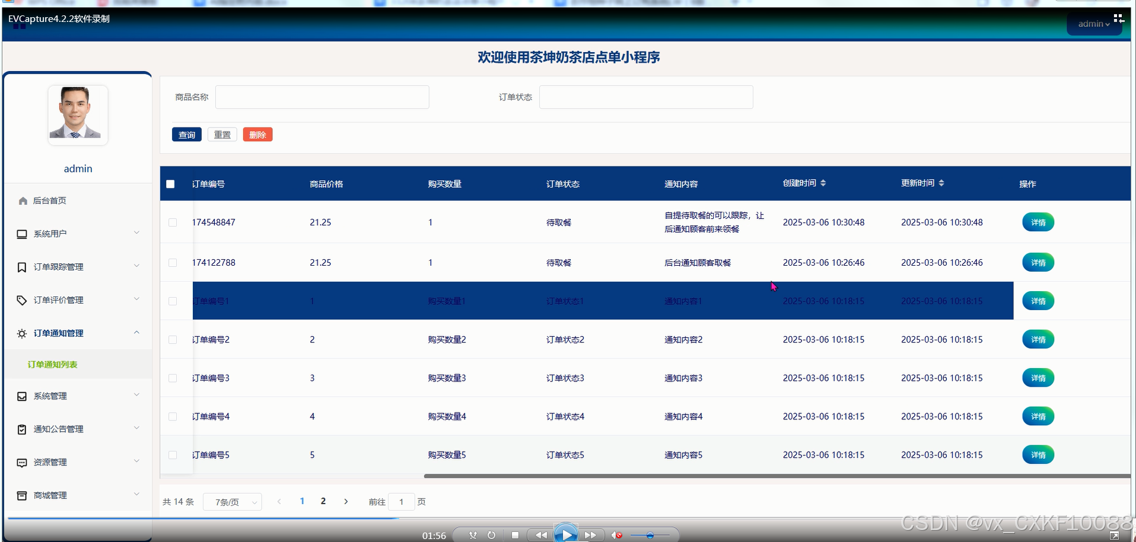Click the table horizontal scrollbar
This screenshot has height=542, width=1136.
click(x=777, y=476)
